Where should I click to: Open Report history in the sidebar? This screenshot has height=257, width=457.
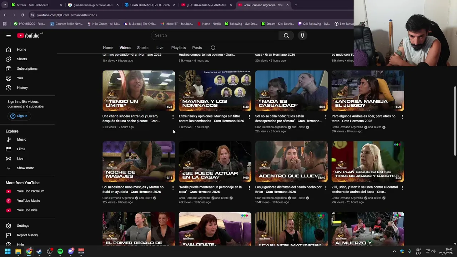tap(27, 235)
